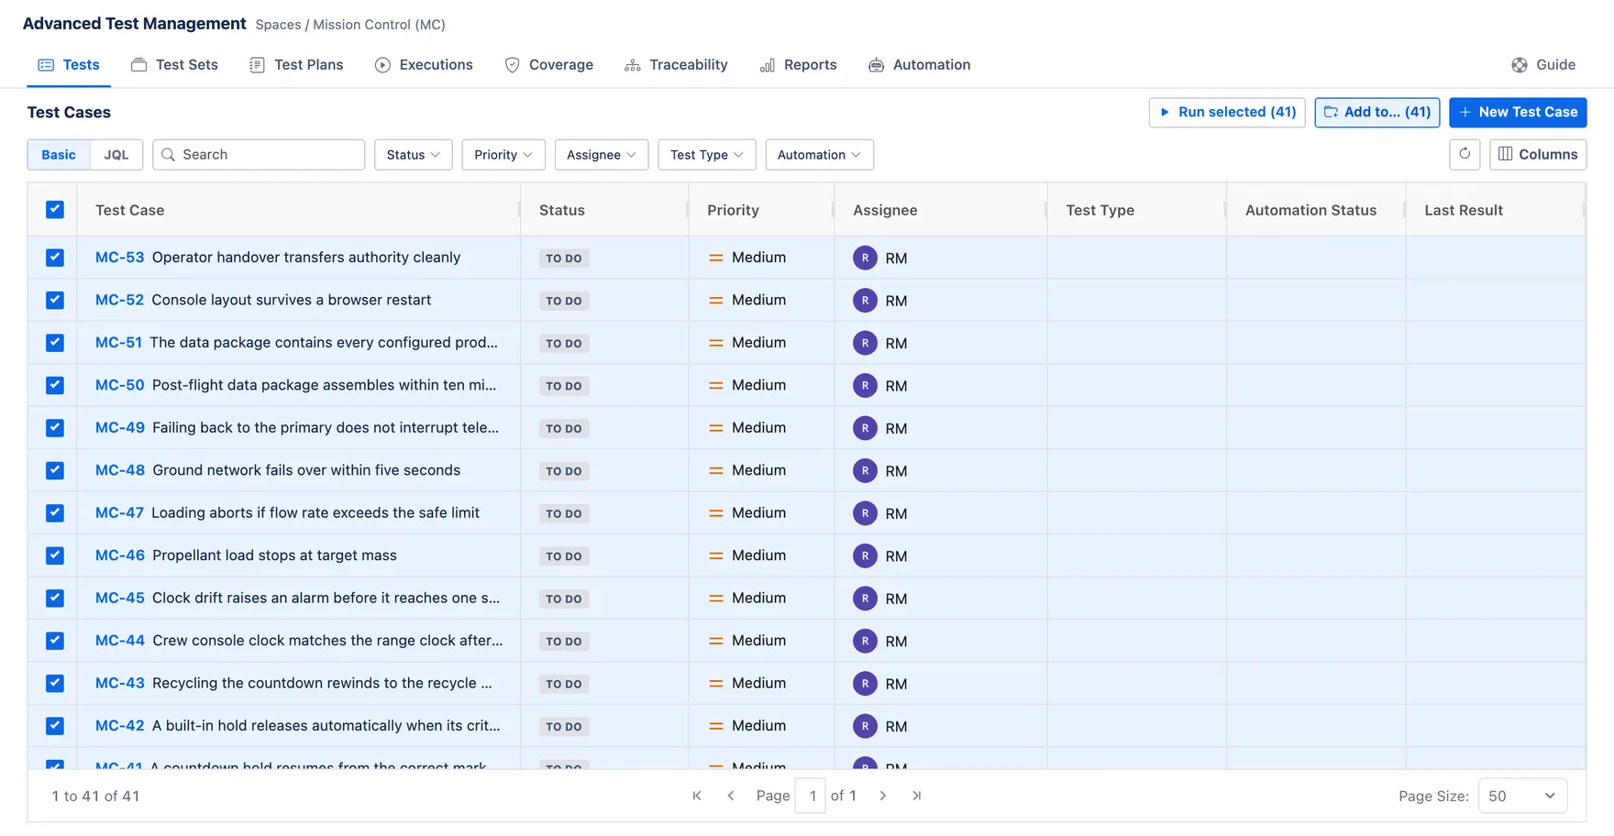
Task: Uncheck the MC-53 row checkbox
Action: point(55,258)
